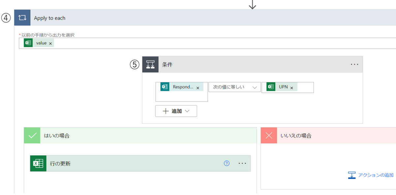The width and height of the screenshot is (396, 195).
Task: Open the 行の更新 action
Action: [x=140, y=163]
